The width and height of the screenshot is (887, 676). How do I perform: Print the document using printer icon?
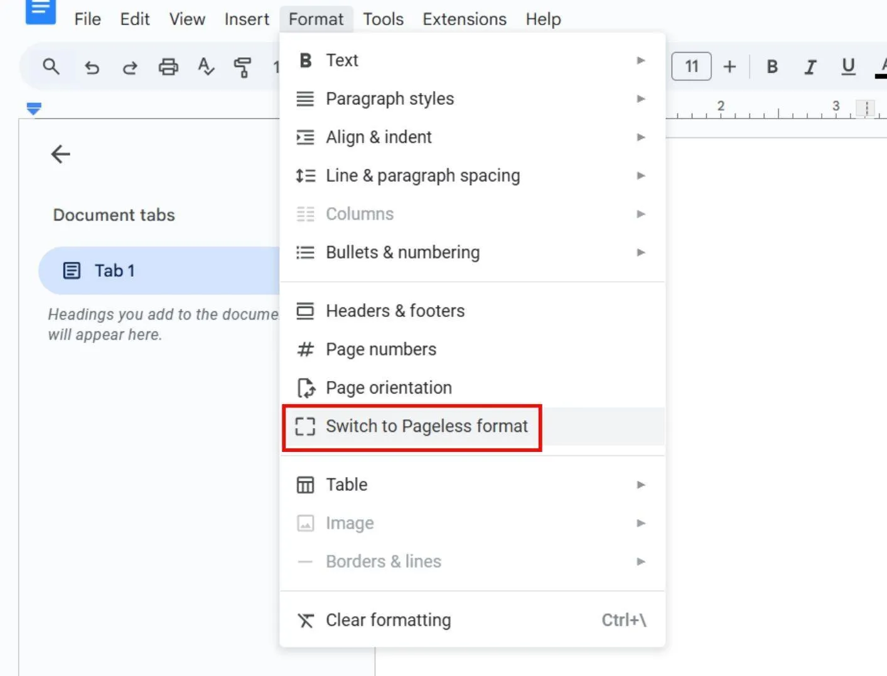click(x=168, y=67)
